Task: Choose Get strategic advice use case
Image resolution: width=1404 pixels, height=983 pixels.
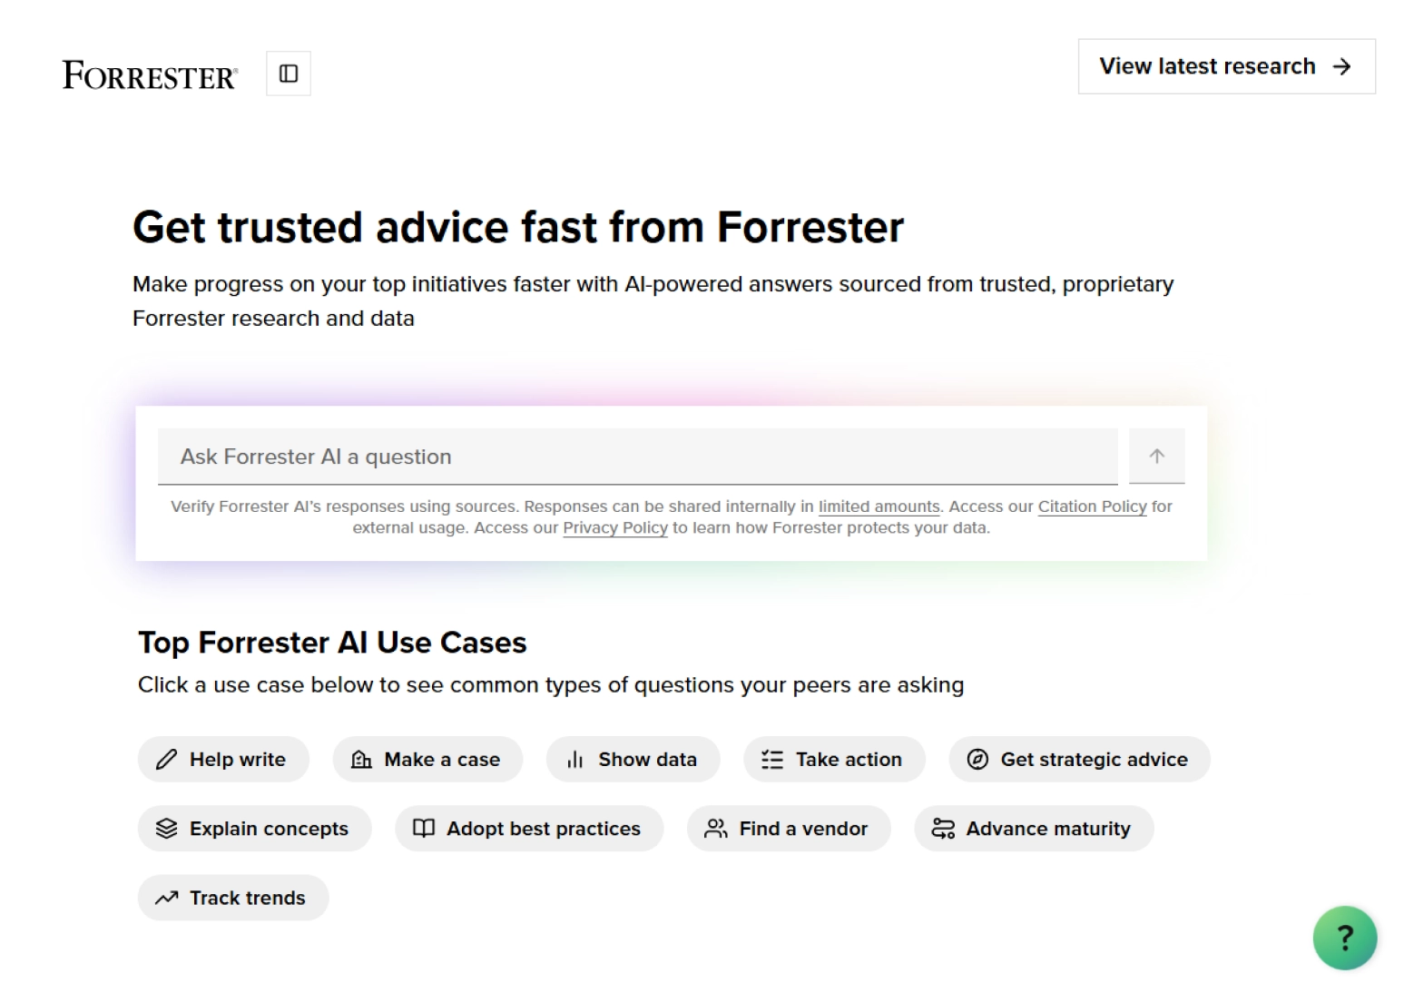Action: (1079, 760)
